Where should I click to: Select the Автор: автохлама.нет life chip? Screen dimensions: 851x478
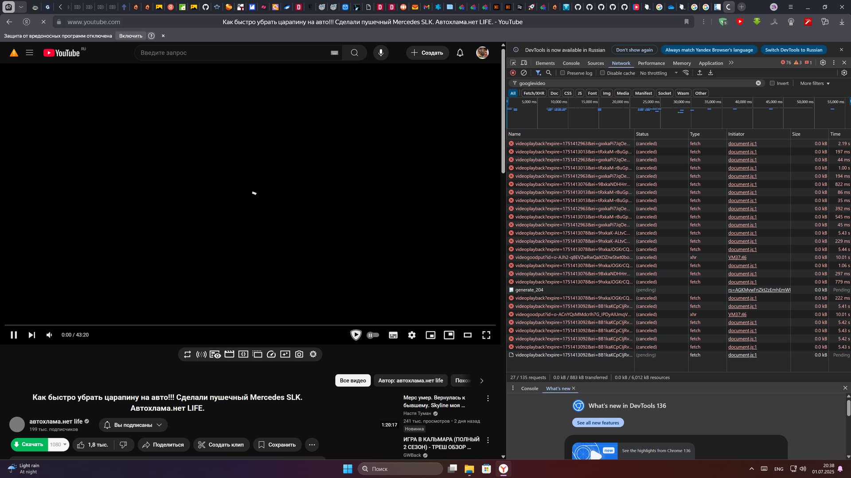(x=410, y=381)
